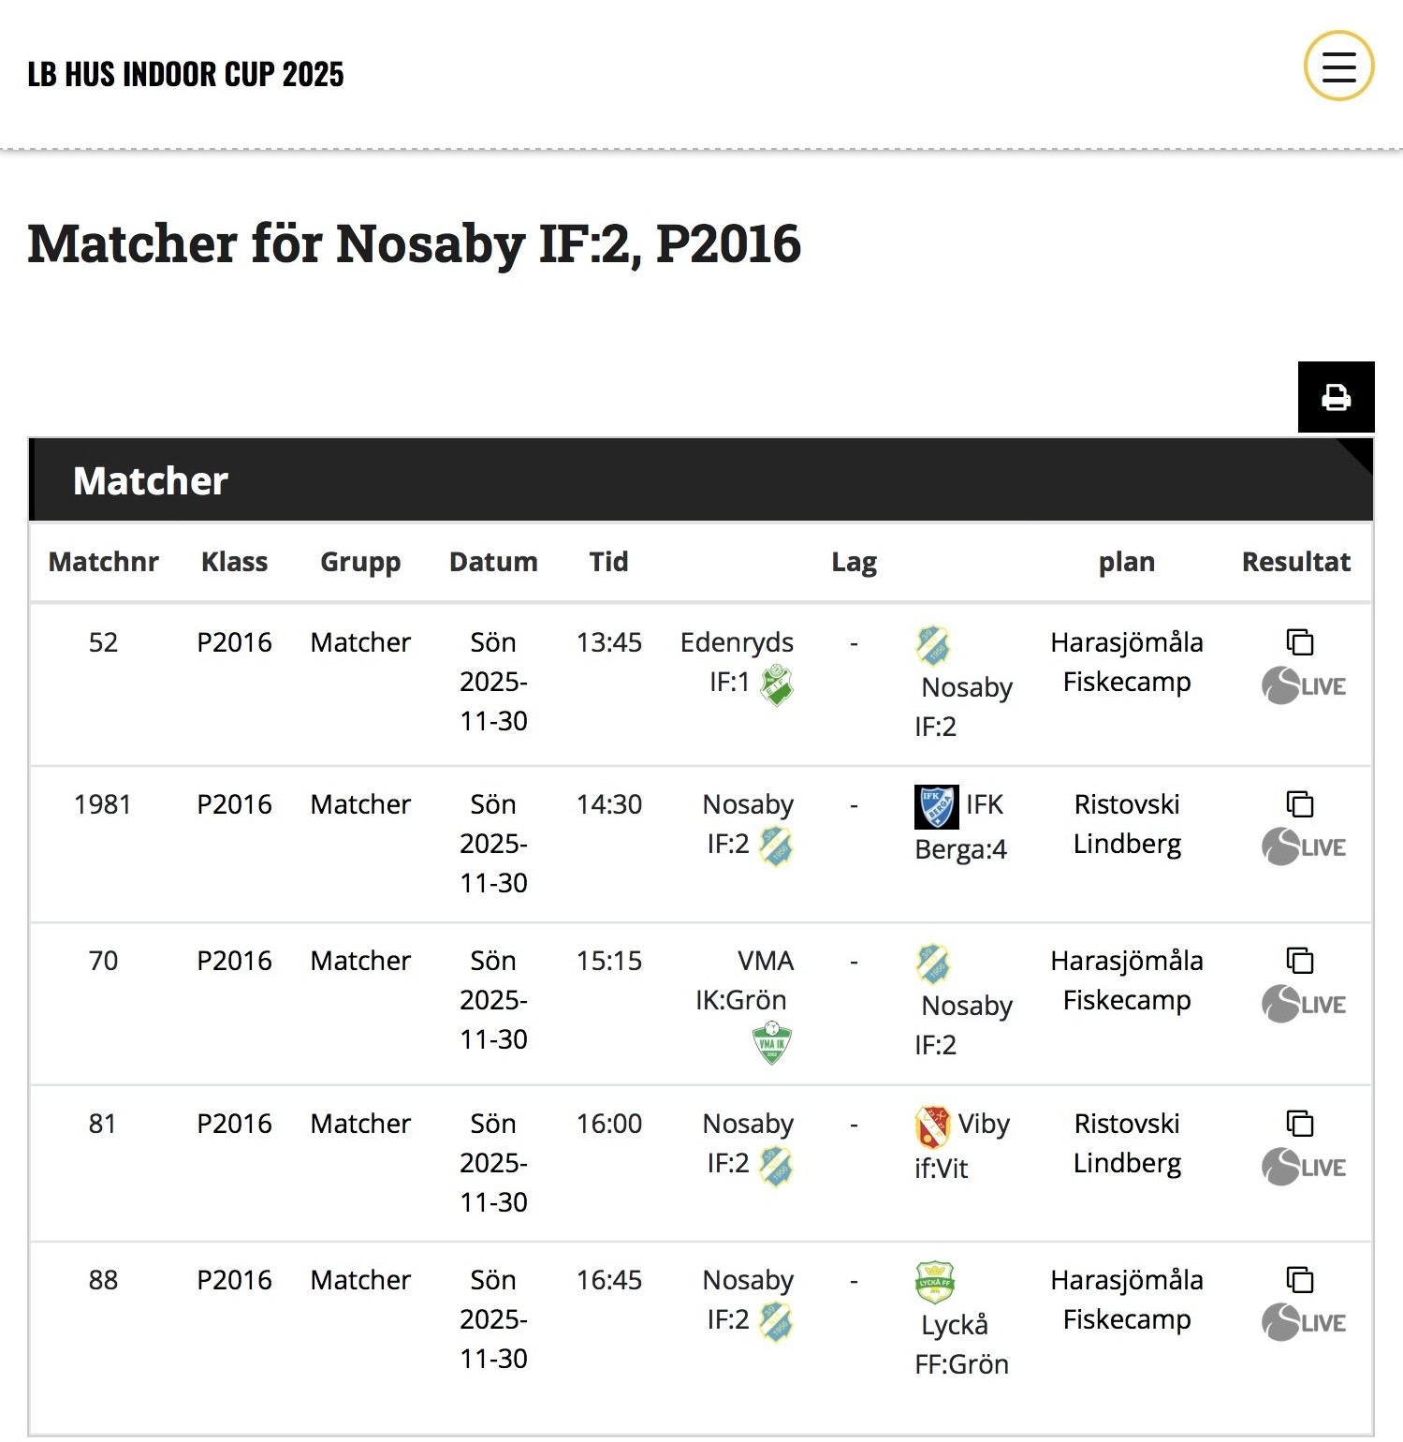Click the Lyckå FF:Grön club crest

click(934, 1283)
